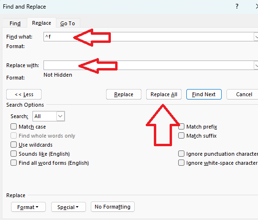Open the Search direction dropdown showing All
The image size is (258, 220).
pyautogui.click(x=49, y=116)
